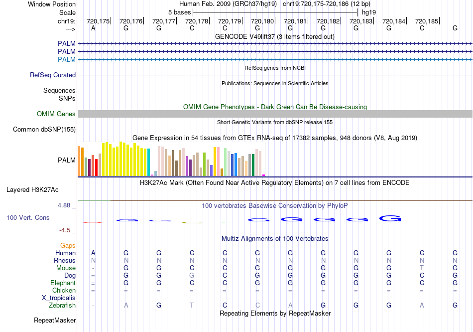The width and height of the screenshot is (473, 332).
Task: Click the Mouse species row label
Action: 66,268
